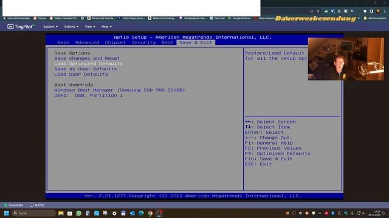Select Save Changes and Reset

coord(87,58)
